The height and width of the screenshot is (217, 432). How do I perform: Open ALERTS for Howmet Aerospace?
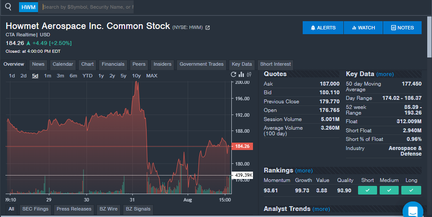point(323,28)
